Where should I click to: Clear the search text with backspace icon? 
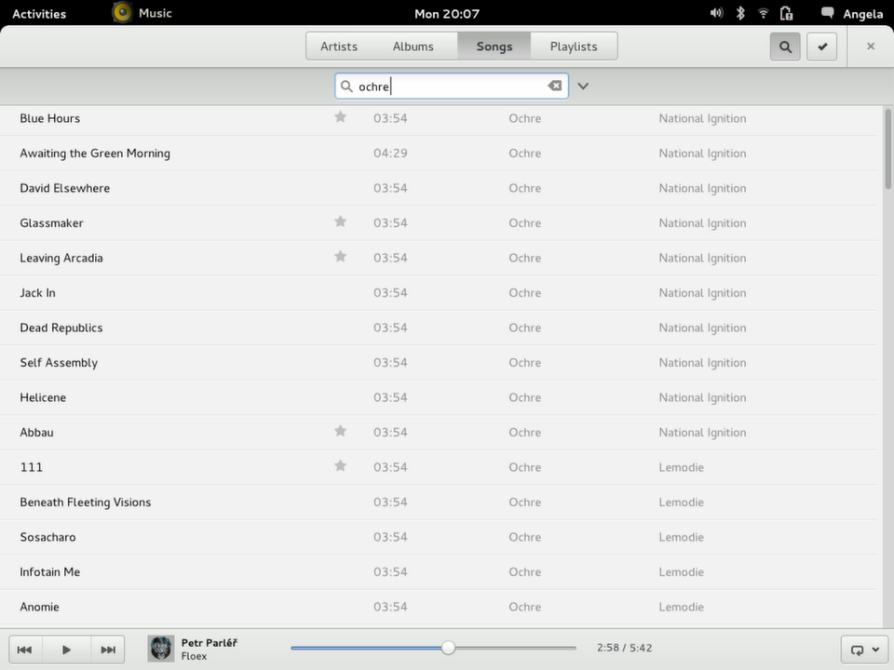(555, 86)
